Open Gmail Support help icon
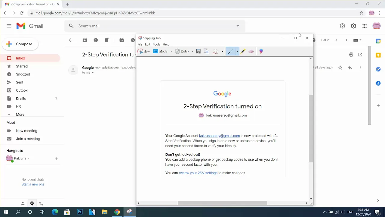The height and width of the screenshot is (217, 385). tap(342, 26)
